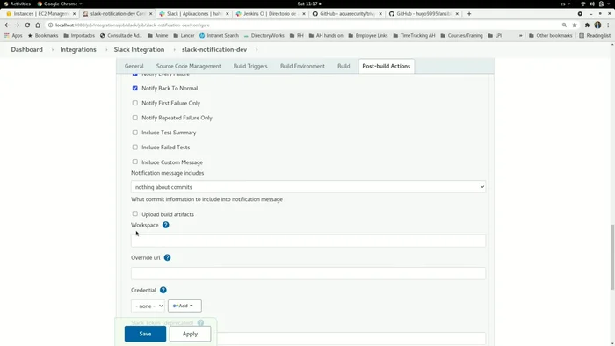Check Include Failed Tests
615x346 pixels.
click(135, 147)
